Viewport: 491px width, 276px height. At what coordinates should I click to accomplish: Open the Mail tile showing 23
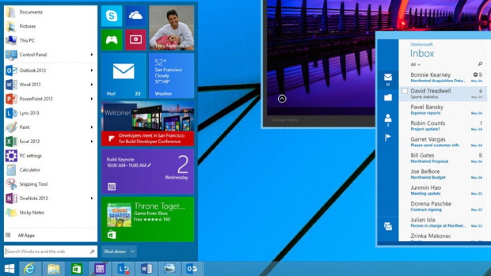point(123,76)
